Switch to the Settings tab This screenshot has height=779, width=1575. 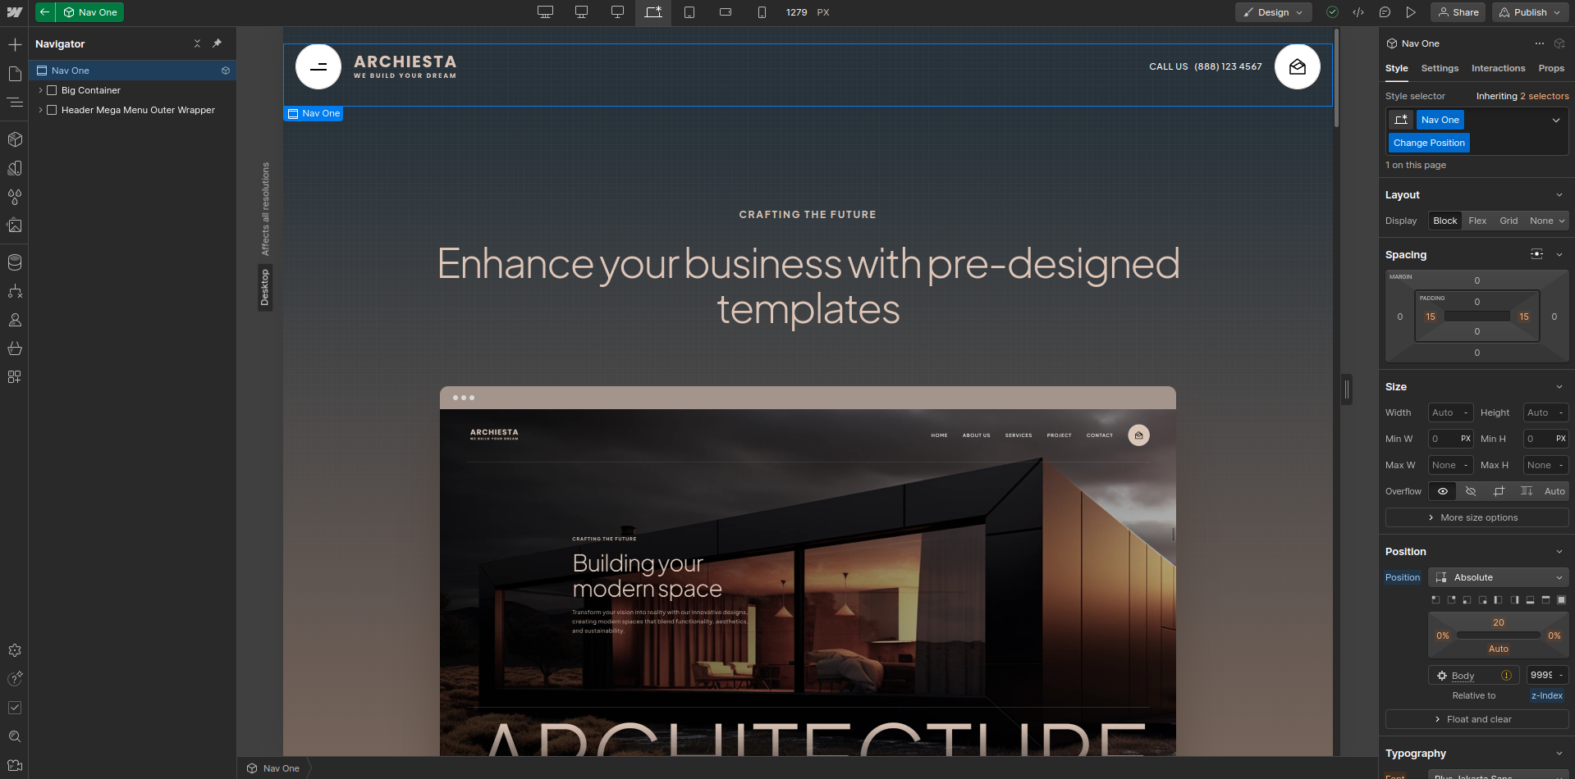point(1440,68)
